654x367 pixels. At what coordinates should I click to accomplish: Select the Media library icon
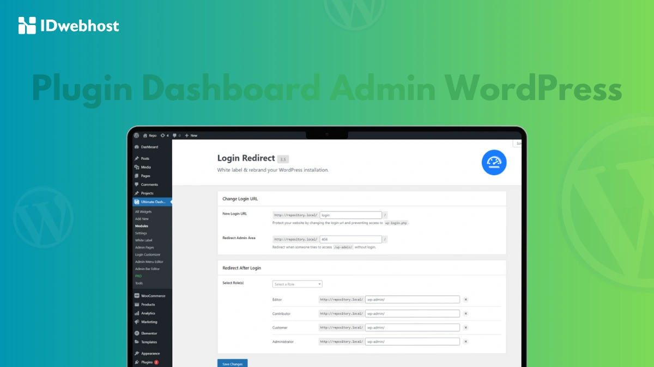tap(136, 167)
